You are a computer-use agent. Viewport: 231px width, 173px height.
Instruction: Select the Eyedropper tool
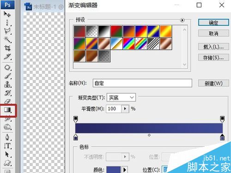pyautogui.click(x=7, y=56)
